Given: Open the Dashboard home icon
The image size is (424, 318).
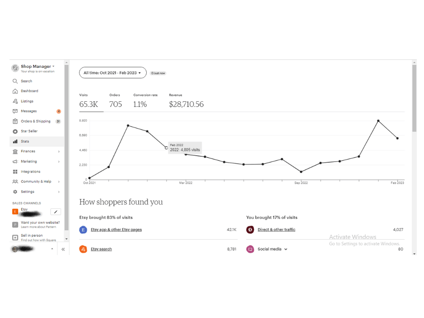Looking at the screenshot, I should click(x=15, y=91).
